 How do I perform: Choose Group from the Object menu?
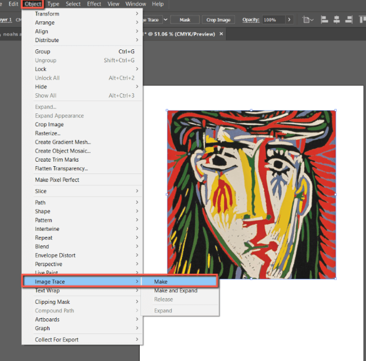click(82, 52)
